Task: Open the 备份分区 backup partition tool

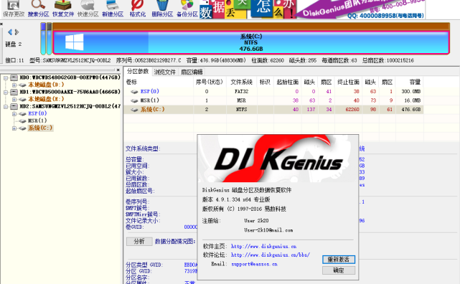Action: point(187,8)
